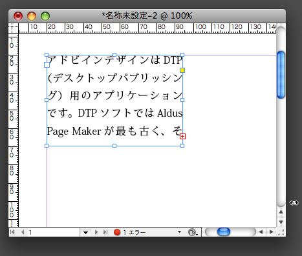Click the red preflight error indicator
Viewport: 302px width, 256px height.
(x=117, y=232)
